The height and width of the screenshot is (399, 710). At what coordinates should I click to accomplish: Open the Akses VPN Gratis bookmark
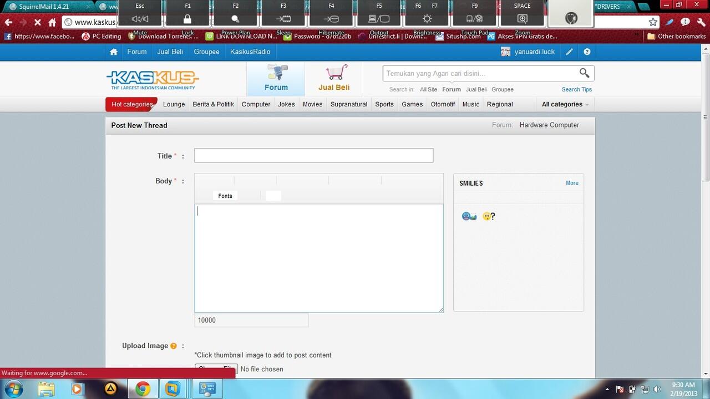click(x=523, y=37)
